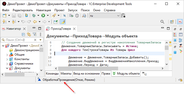Click the New wizard toolbar icon

[x=4, y=15]
